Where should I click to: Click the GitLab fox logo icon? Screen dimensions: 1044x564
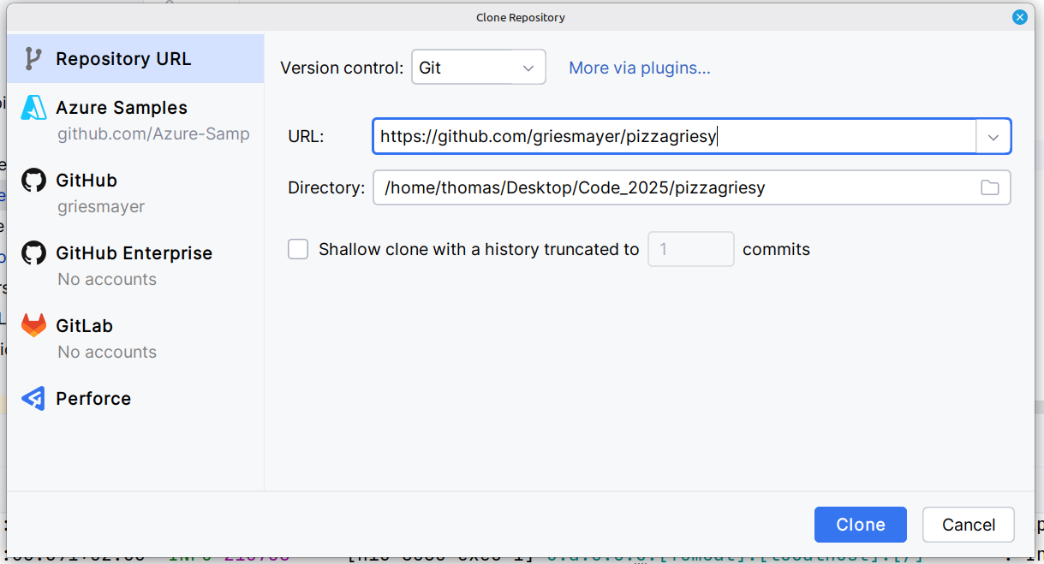click(33, 326)
